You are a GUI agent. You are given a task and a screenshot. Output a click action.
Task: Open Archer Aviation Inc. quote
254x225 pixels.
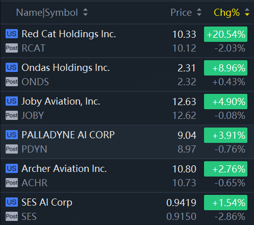127,176
